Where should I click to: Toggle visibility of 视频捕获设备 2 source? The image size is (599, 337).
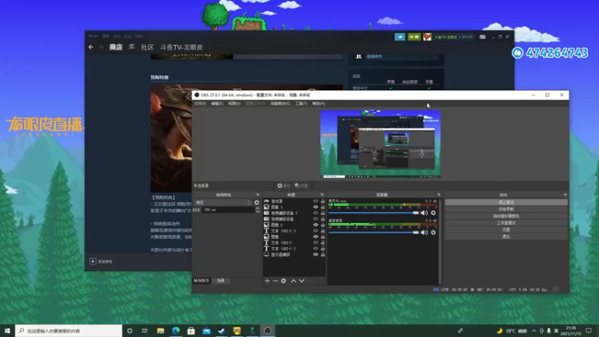coord(315,213)
